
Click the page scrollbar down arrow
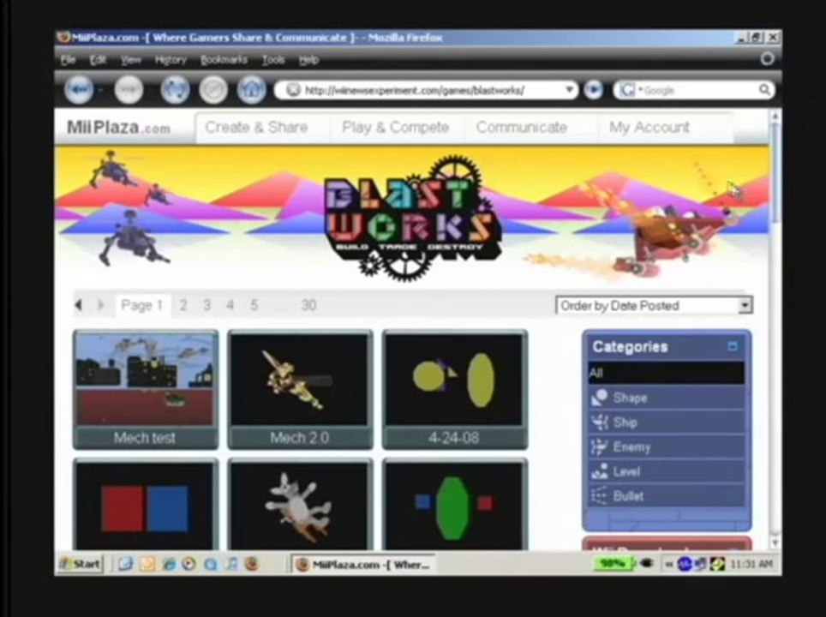775,542
